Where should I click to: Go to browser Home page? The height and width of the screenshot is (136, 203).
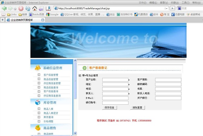(x=35, y=8)
